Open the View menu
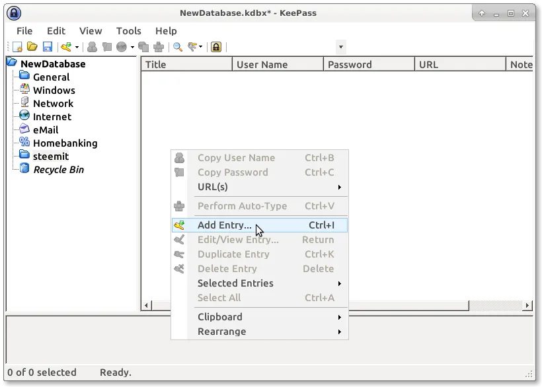Screen dimensions: 542x387 91,31
